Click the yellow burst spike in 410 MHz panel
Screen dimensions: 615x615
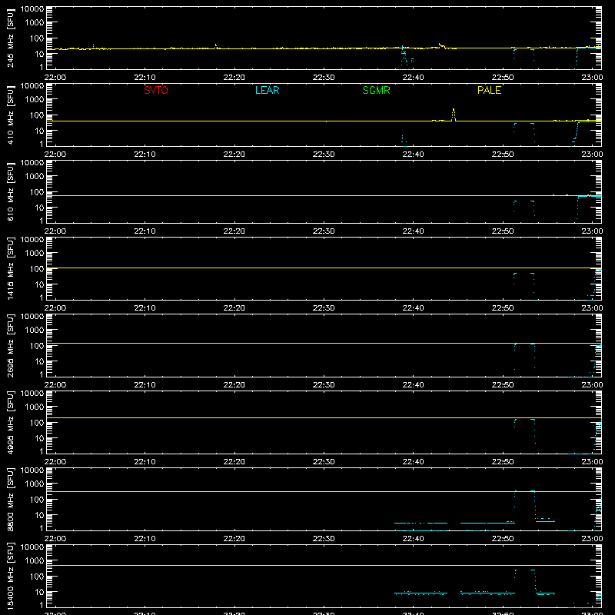[x=454, y=115]
